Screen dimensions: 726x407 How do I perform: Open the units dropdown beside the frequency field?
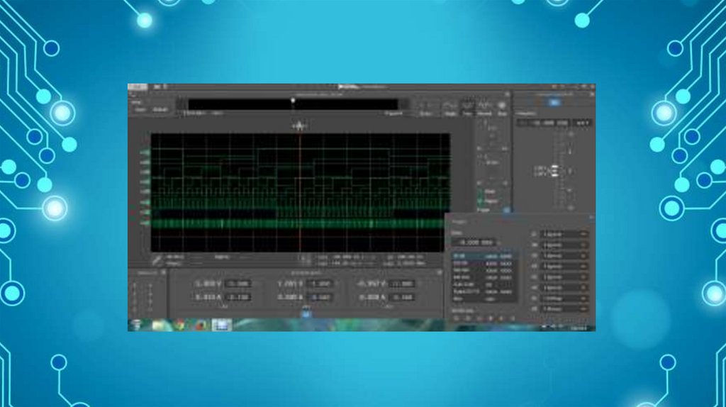(x=581, y=123)
